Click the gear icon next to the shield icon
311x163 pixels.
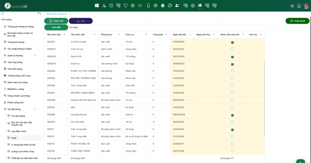(x=133, y=5)
